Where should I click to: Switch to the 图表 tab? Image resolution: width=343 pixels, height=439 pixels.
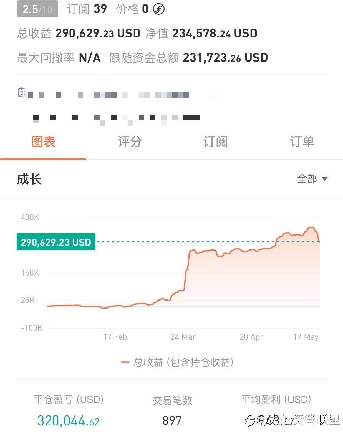(x=43, y=142)
